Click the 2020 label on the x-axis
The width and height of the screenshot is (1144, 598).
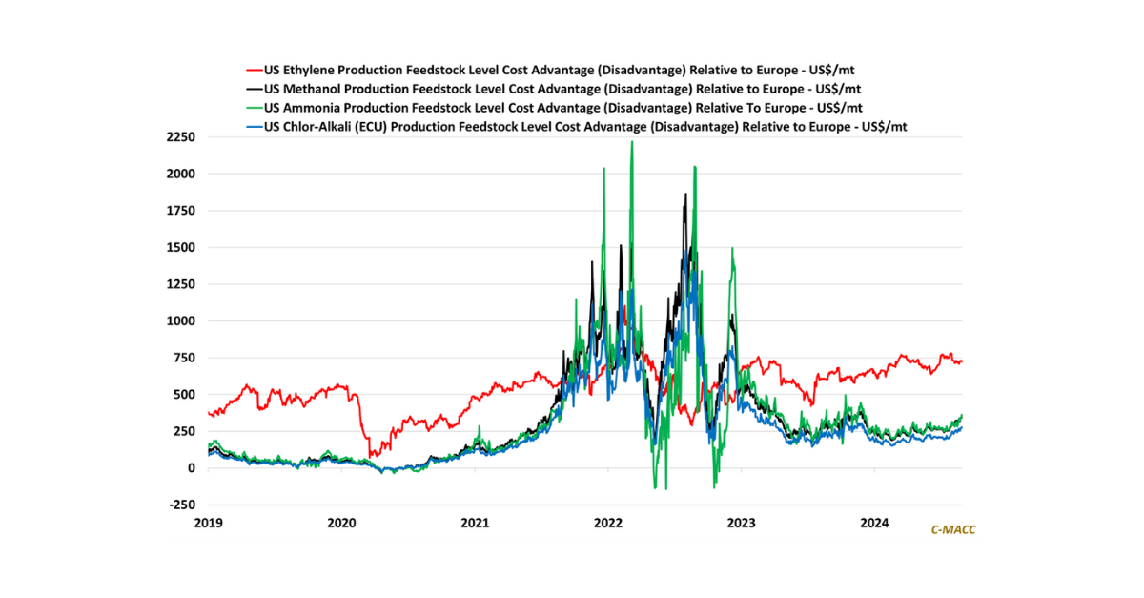click(x=341, y=523)
